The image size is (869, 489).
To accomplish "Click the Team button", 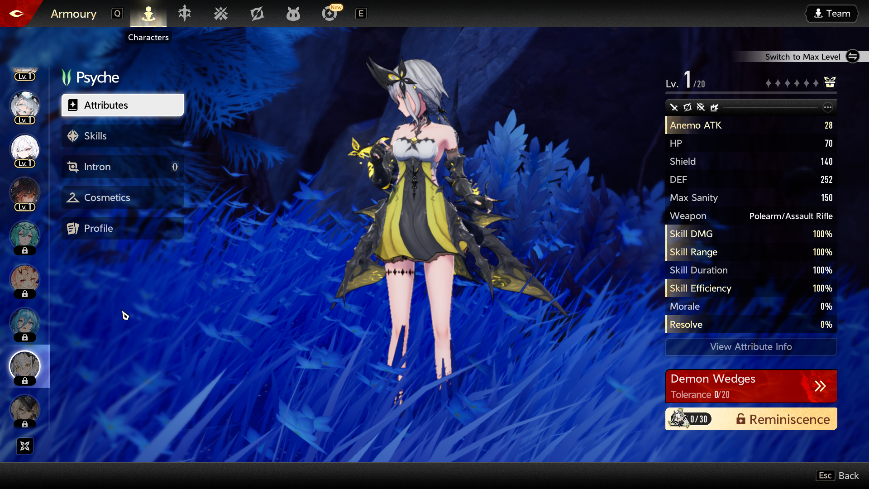I will [832, 14].
